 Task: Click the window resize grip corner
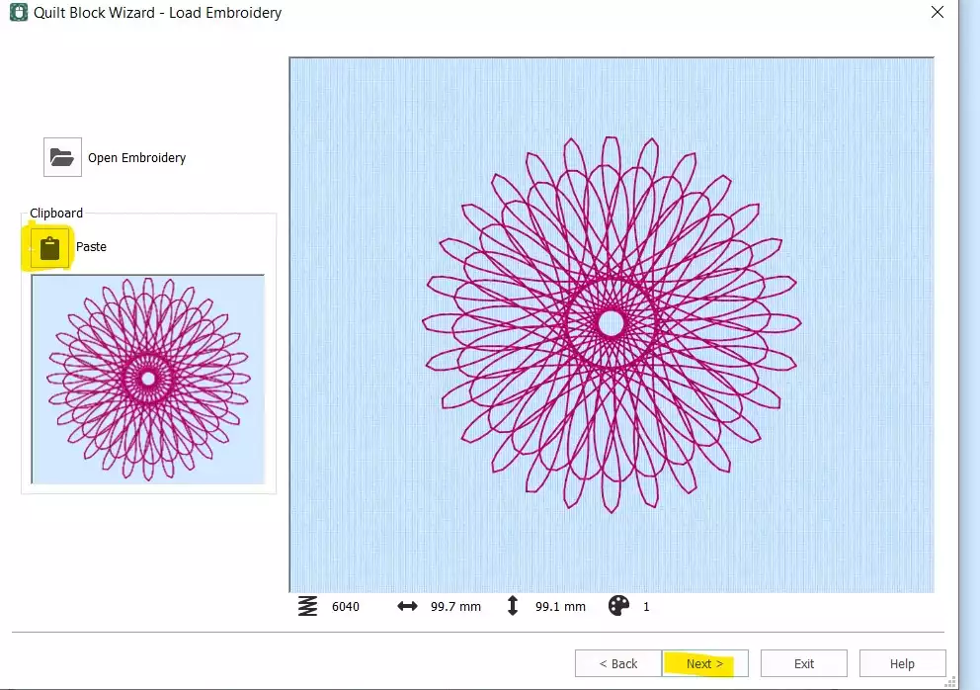point(950,682)
